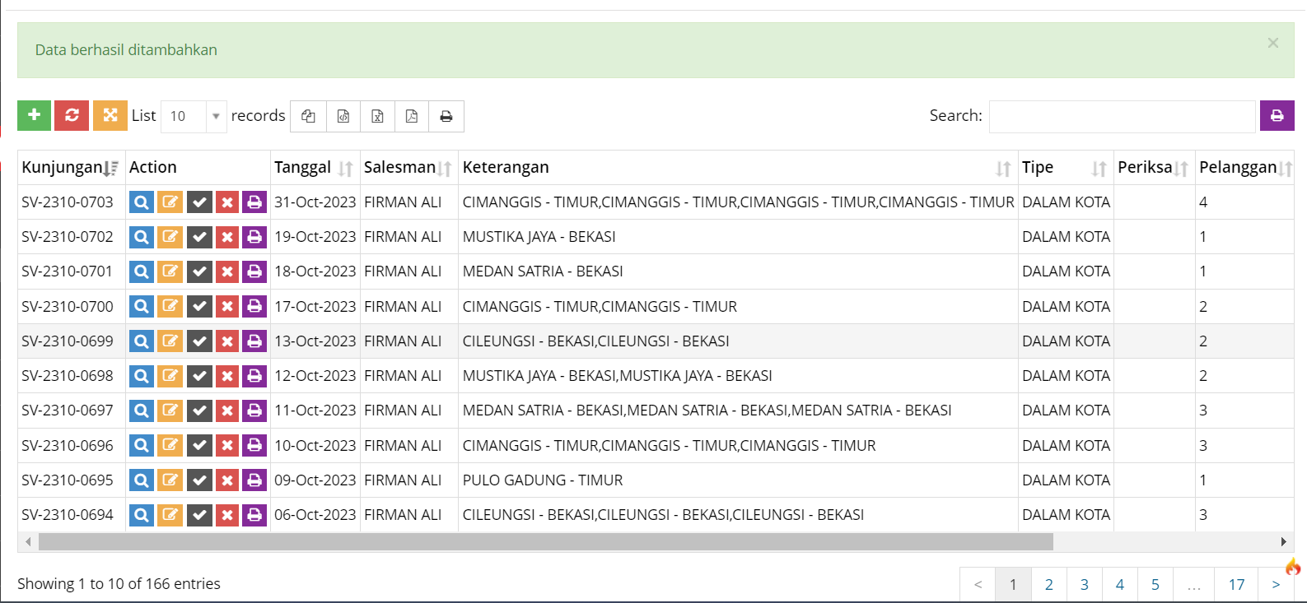
Task: Approve visit SV-2310-0701 with the checkmark
Action: (x=199, y=271)
